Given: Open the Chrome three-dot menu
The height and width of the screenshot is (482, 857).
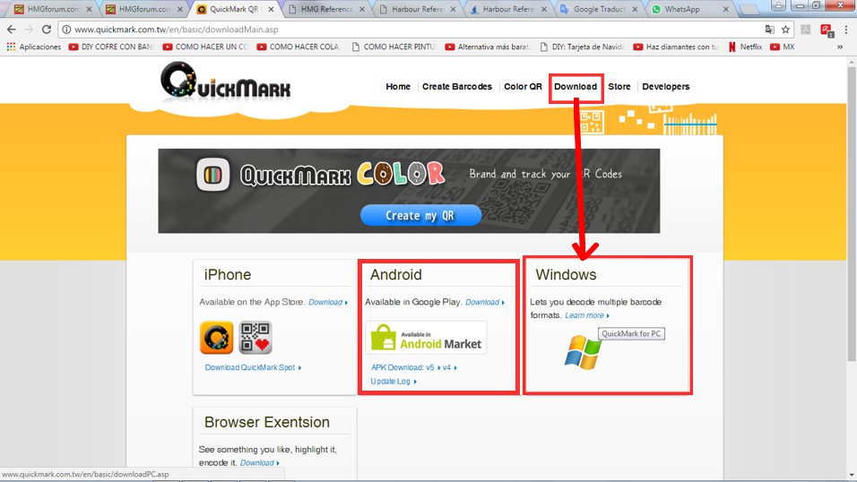Looking at the screenshot, I should click(x=845, y=30).
